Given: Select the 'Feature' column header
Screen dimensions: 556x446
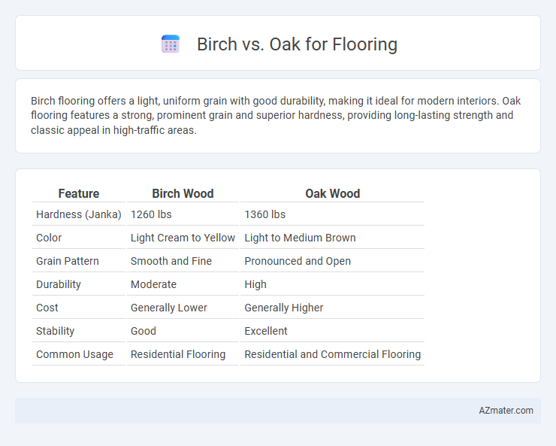Looking at the screenshot, I should 79,193.
